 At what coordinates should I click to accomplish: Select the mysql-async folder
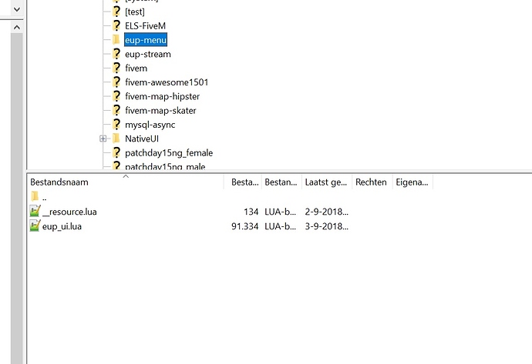(150, 125)
